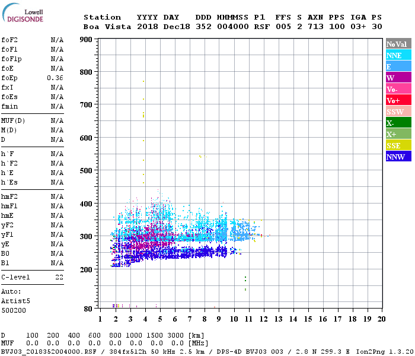This screenshot has width=415, height=356.
Task: Click the fxI parameter label
Action: coord(7,87)
